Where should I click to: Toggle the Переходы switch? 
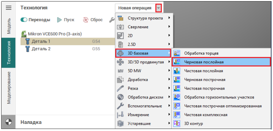(24, 20)
